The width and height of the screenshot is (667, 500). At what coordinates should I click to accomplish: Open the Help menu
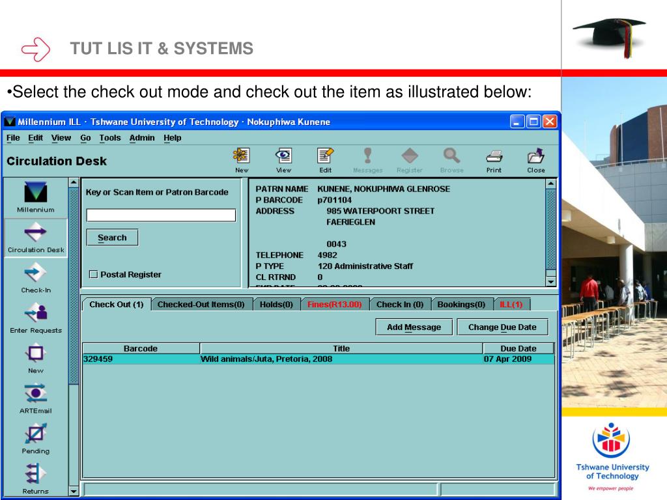coord(172,138)
